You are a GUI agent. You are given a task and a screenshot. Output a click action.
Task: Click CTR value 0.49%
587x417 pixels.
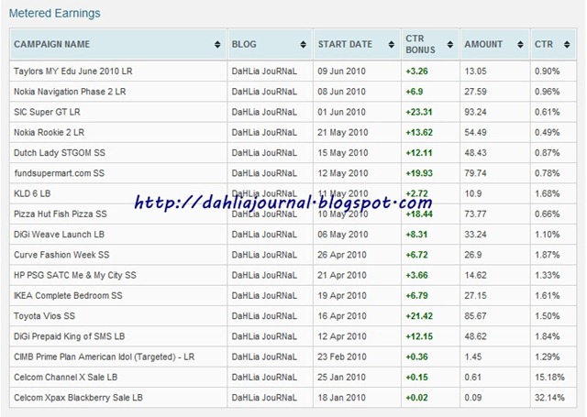pyautogui.click(x=548, y=132)
